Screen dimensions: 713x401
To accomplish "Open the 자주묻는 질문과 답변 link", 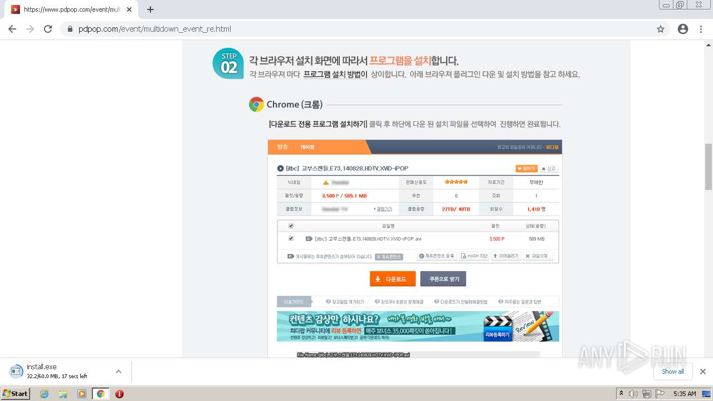I will click(520, 302).
